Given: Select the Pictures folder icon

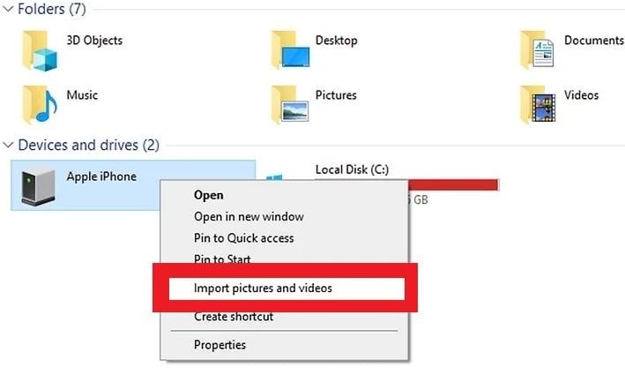Looking at the screenshot, I should (x=290, y=104).
